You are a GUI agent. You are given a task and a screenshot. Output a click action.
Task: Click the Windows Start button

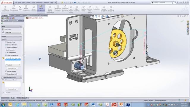click(x=3, y=105)
